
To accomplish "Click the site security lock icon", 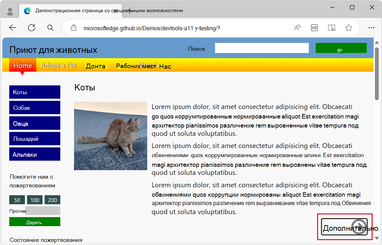I will tap(74, 27).
